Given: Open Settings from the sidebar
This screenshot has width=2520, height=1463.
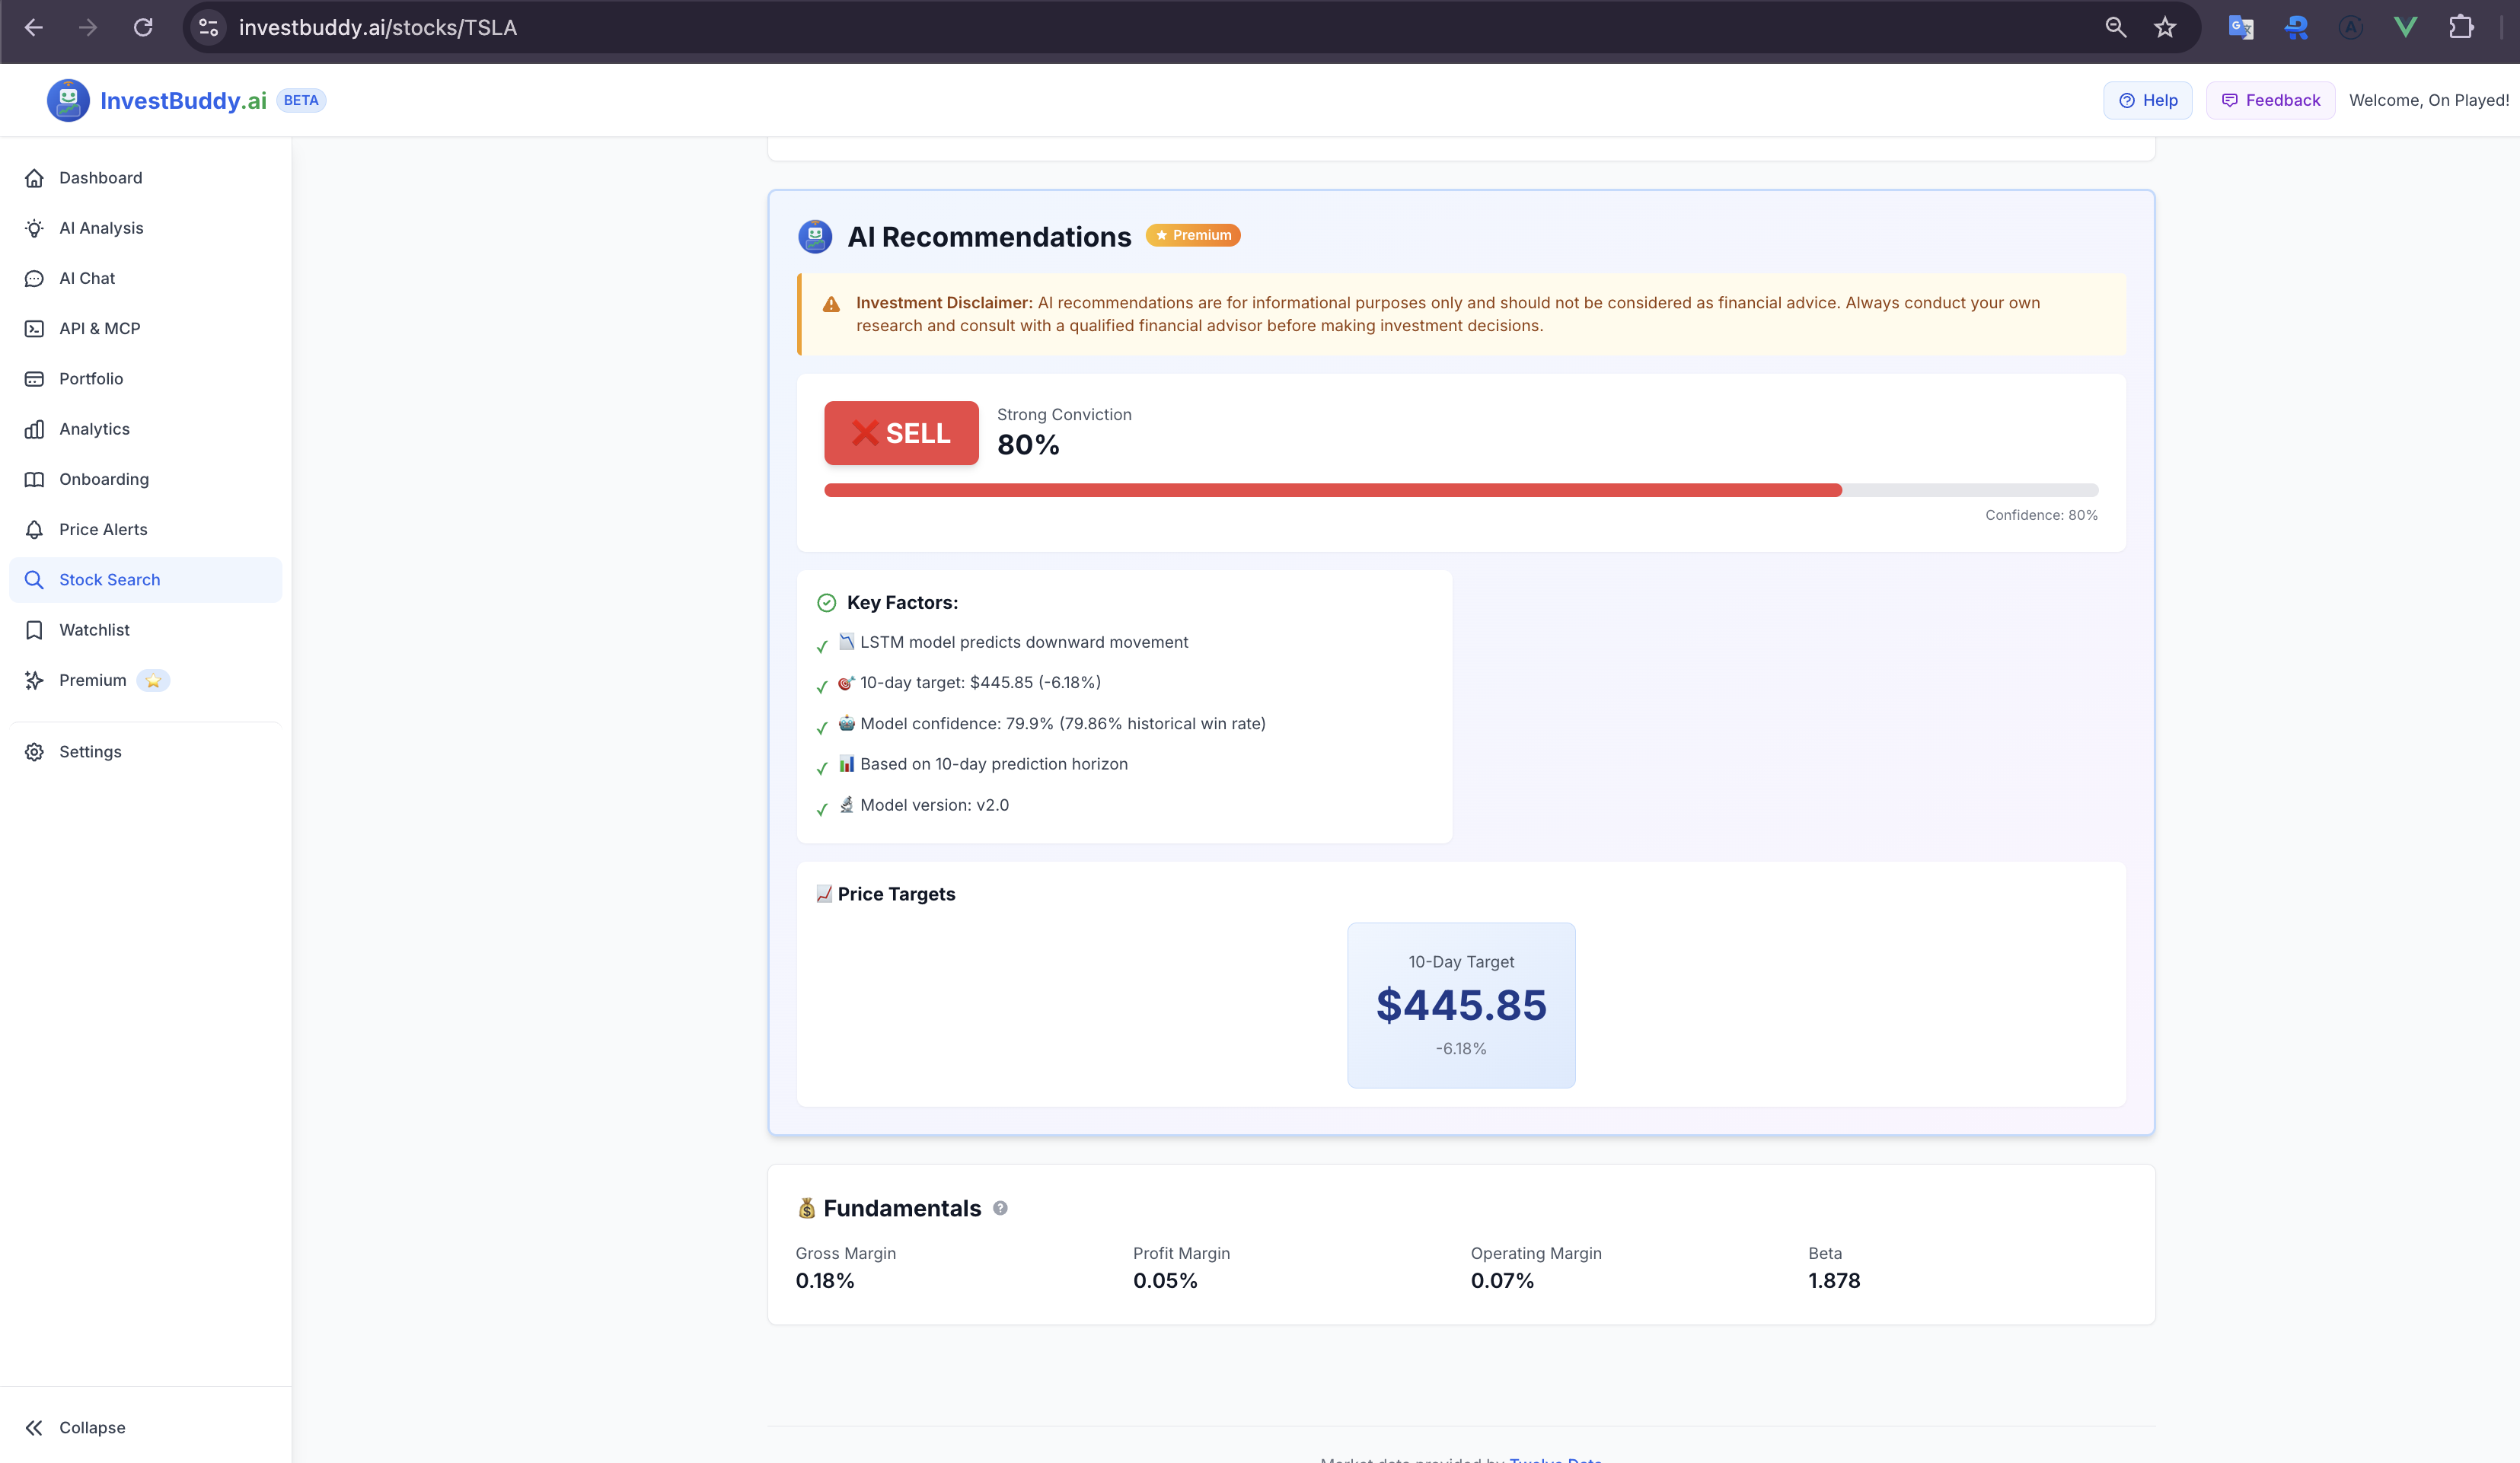Looking at the screenshot, I should 90,751.
